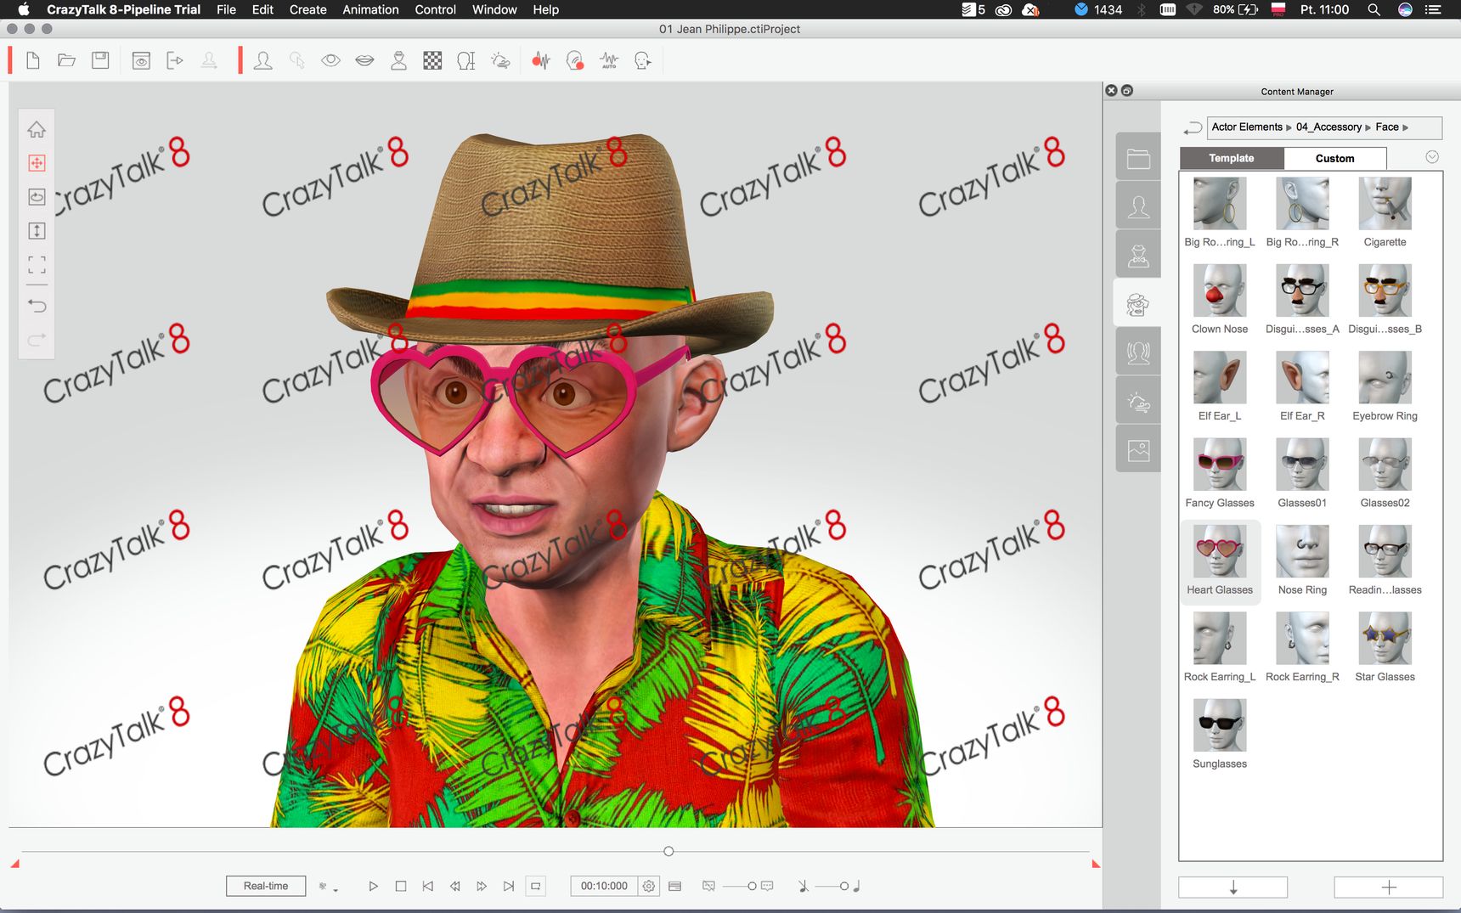Open the head height adjustment icon
Image resolution: width=1461 pixels, height=913 pixels.
click(466, 60)
